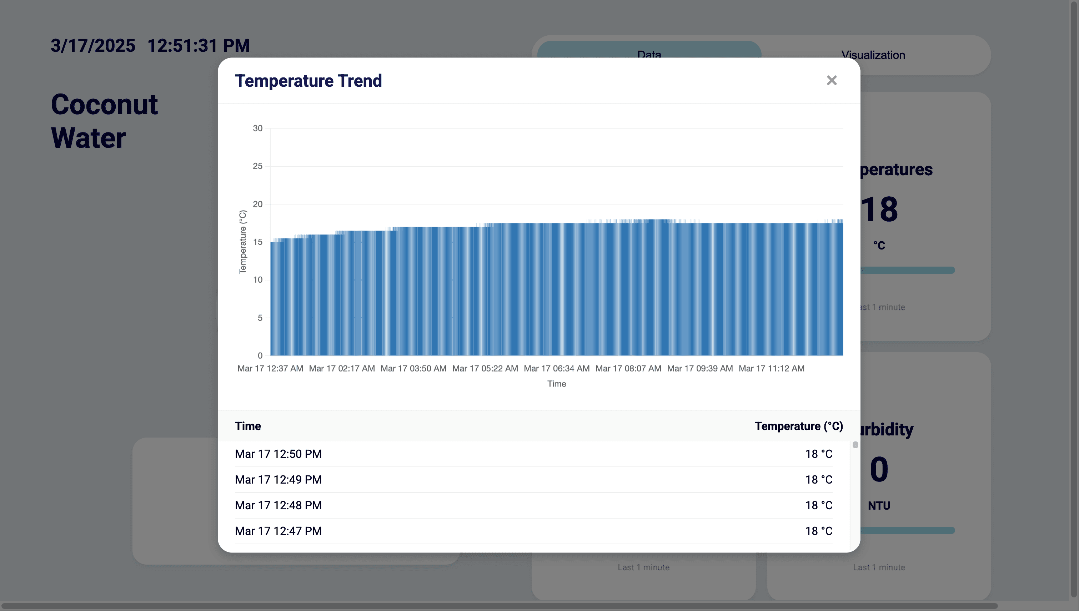Click the Temperature (°C) column header
Image resolution: width=1079 pixels, height=611 pixels.
pyautogui.click(x=799, y=426)
